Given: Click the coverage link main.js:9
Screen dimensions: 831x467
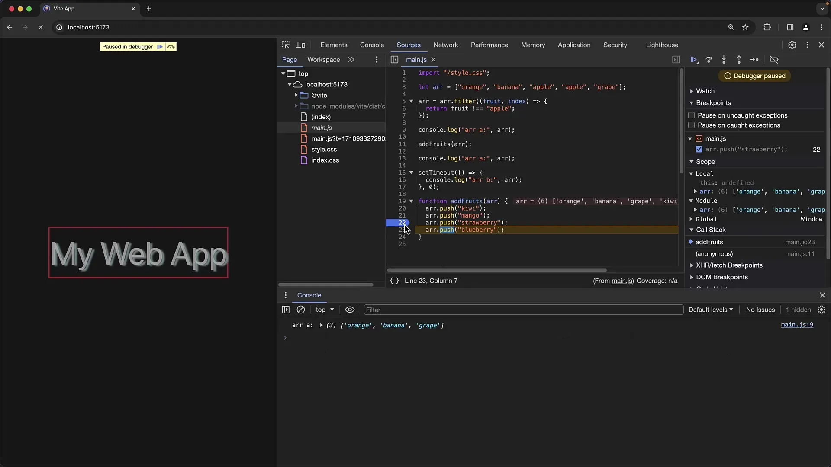Looking at the screenshot, I should pos(797,325).
